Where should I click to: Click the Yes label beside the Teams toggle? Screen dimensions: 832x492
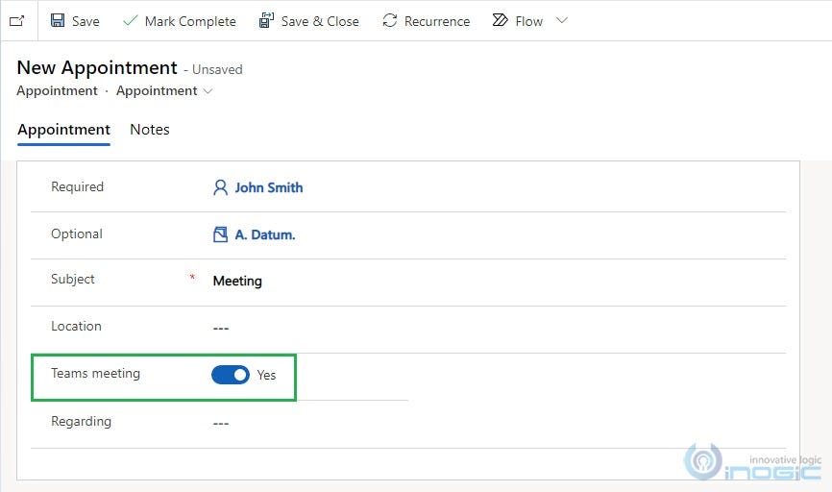[266, 375]
